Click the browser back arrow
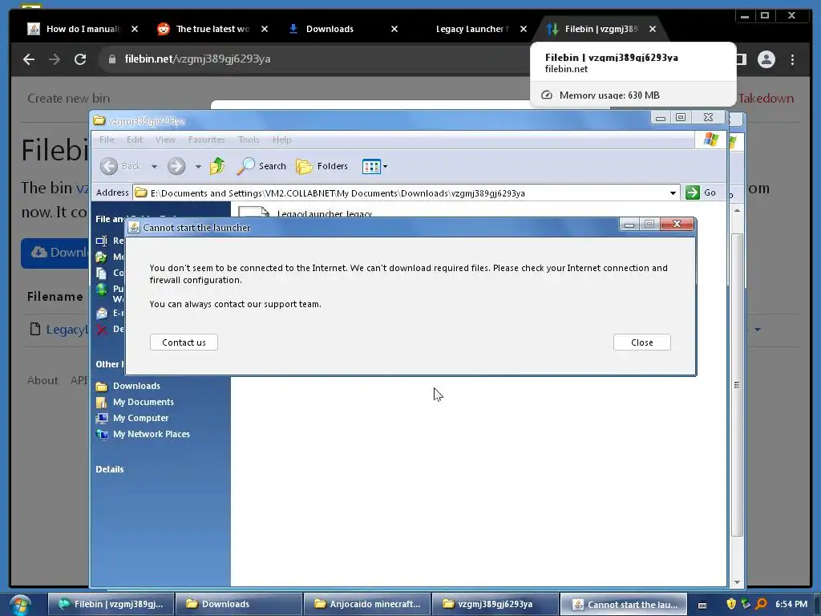 coord(29,59)
